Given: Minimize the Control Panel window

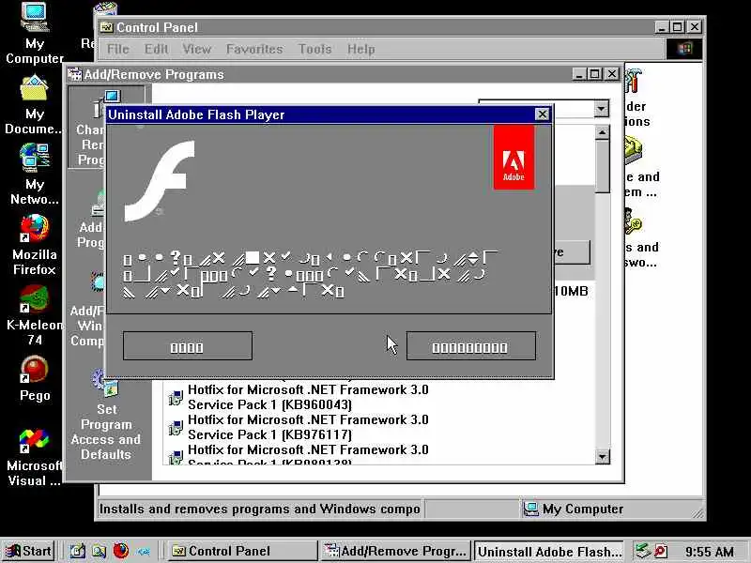Looking at the screenshot, I should coord(662,27).
